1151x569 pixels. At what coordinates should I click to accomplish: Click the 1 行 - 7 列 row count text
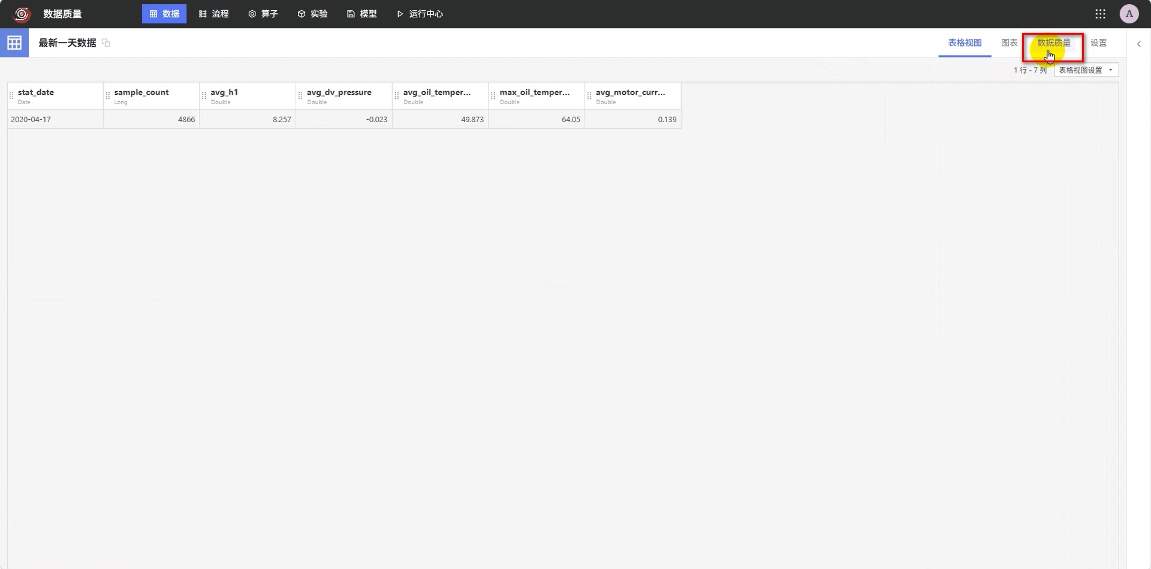click(1030, 70)
